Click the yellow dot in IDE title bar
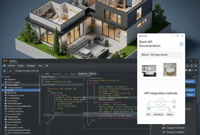Image resolution: width=200 pixels, height=135 pixels. pos(6,61)
